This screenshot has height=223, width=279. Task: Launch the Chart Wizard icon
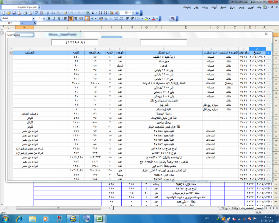pos(112,13)
